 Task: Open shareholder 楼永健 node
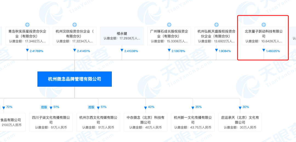pos(122,36)
